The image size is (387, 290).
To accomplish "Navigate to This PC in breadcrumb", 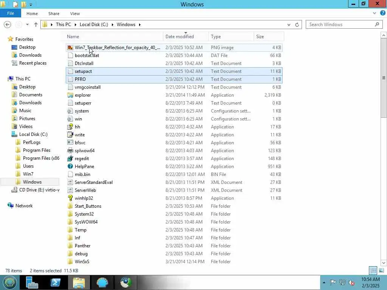I will point(63,25).
